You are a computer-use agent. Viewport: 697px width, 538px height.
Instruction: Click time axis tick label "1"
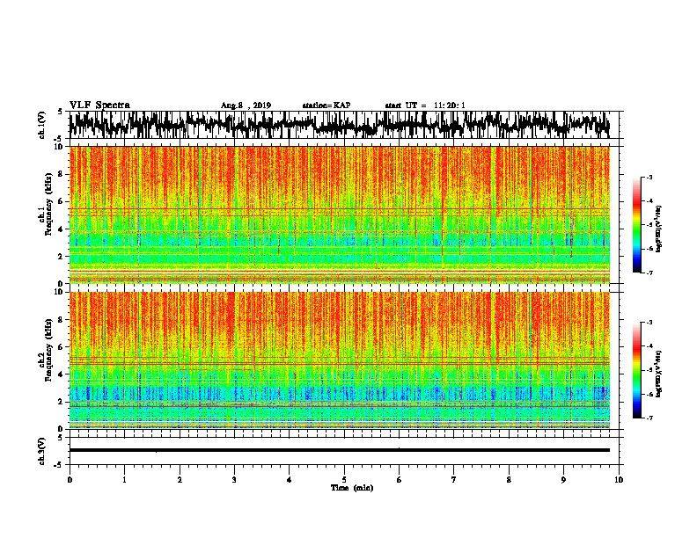[x=124, y=480]
